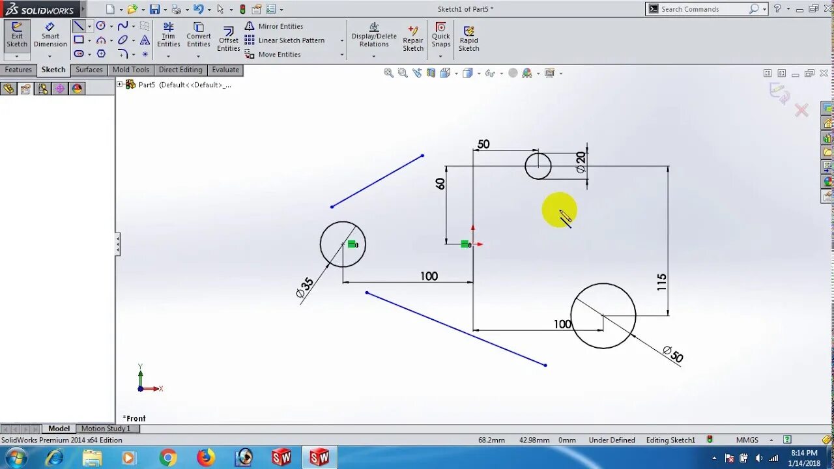The height and width of the screenshot is (469, 834).
Task: Open the Appearances color editor icon
Action: tap(527, 72)
